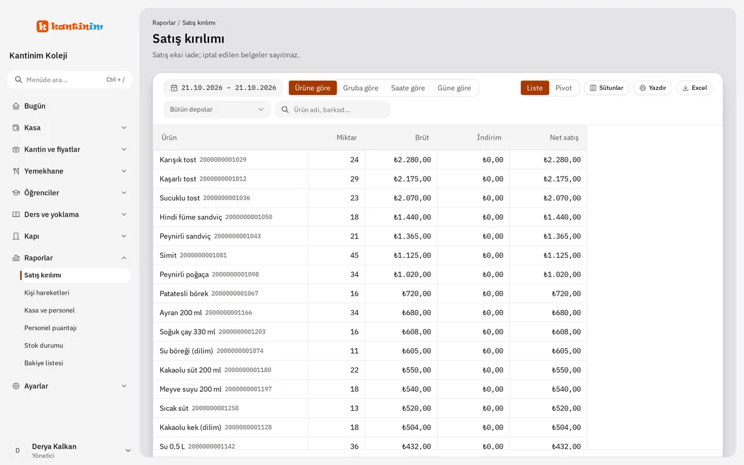Switch to Pivot view
The width and height of the screenshot is (744, 465).
[563, 88]
